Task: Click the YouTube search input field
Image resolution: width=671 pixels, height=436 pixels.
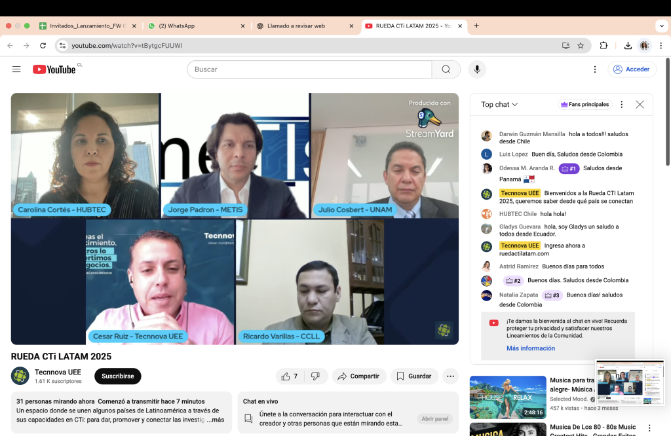Action: point(308,69)
